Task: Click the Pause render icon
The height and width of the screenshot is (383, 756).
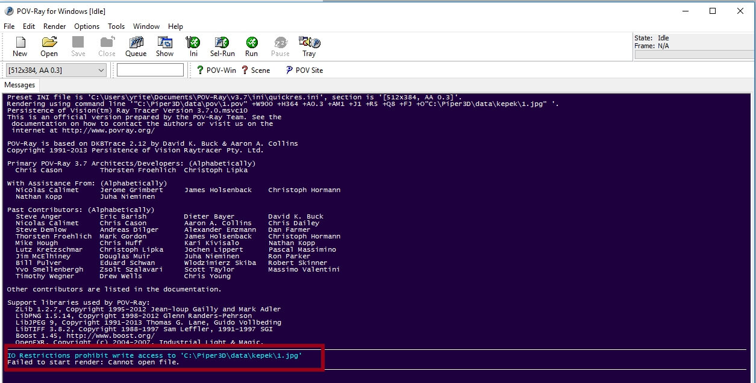Action: click(x=280, y=46)
